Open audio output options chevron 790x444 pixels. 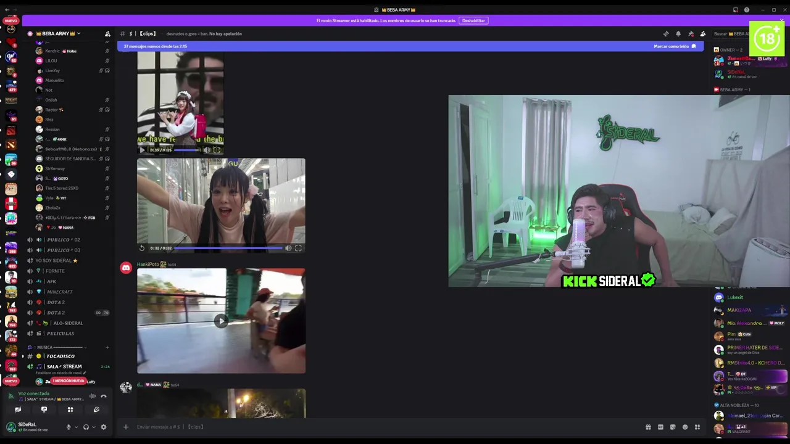pos(94,427)
